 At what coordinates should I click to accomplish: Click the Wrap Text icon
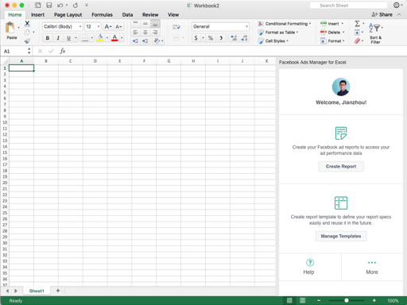(x=176, y=27)
